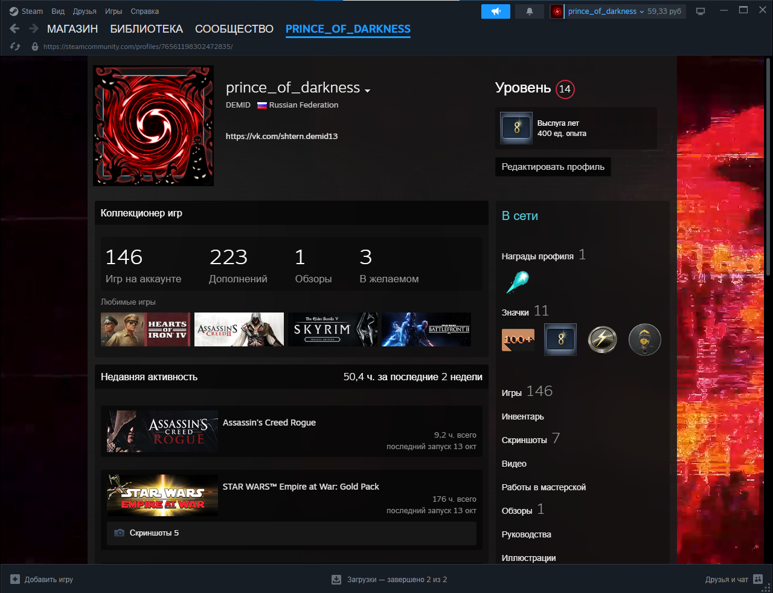This screenshot has width=773, height=593.
Task: Open the Assassin's Creed Rogue title link
Action: (x=269, y=423)
